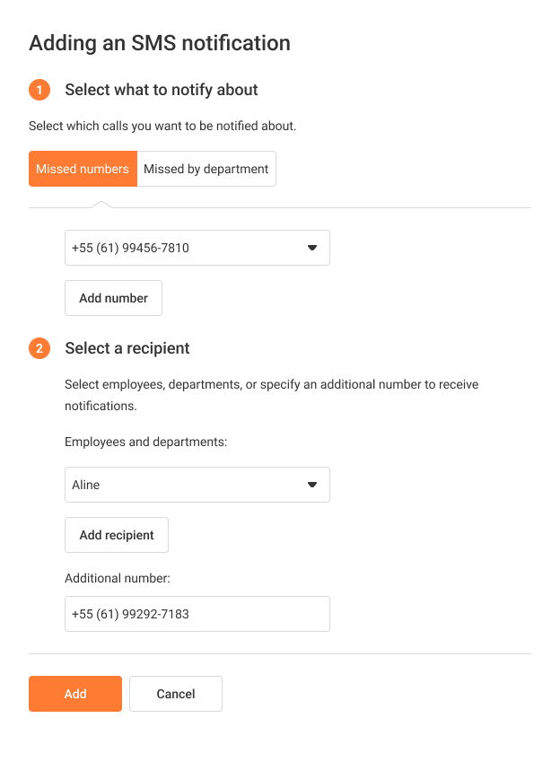Switch to the Missed numbers tab
This screenshot has width=560, height=762.
83,169
